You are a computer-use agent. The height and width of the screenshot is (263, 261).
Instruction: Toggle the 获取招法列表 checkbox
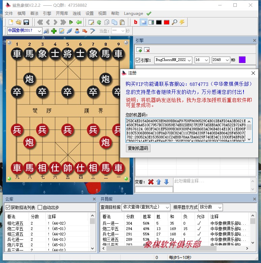coord(8,207)
